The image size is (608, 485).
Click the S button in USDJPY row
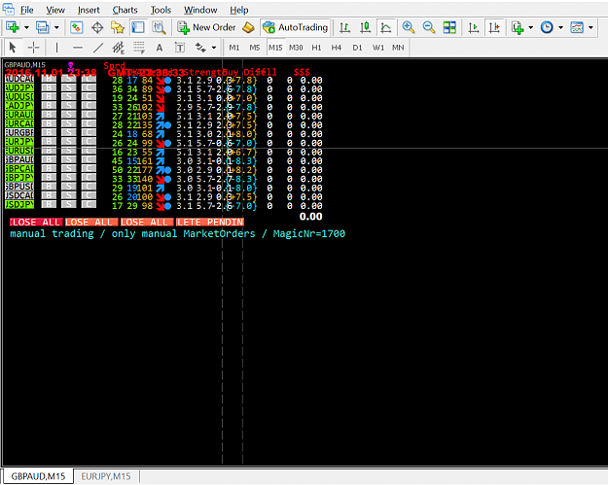click(69, 204)
